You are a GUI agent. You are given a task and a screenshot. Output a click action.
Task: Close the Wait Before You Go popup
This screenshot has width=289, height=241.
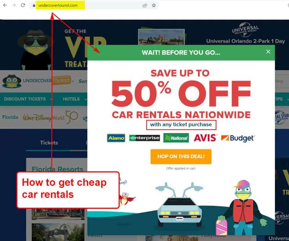pyautogui.click(x=268, y=52)
